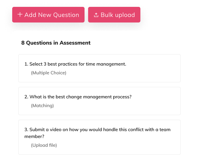Viewport: 199px width, 162px height.
Task: Click the text 'Select 3 best practices for time management'
Action: pyautogui.click(x=77, y=64)
